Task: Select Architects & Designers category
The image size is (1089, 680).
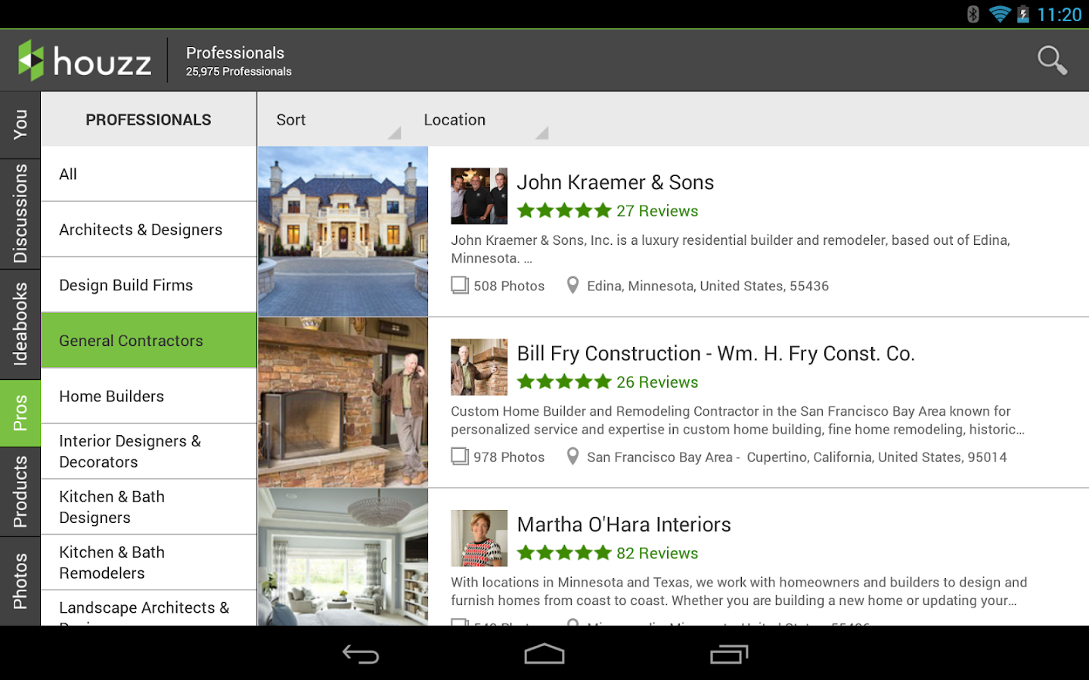Action: (x=149, y=230)
